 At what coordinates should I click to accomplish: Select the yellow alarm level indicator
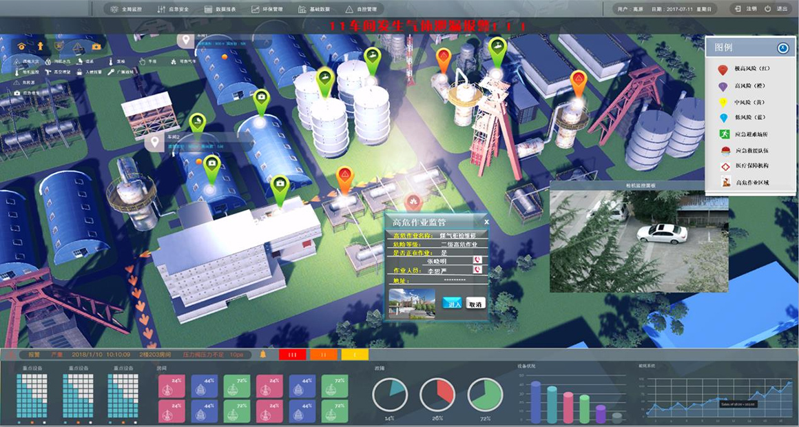[x=355, y=355]
